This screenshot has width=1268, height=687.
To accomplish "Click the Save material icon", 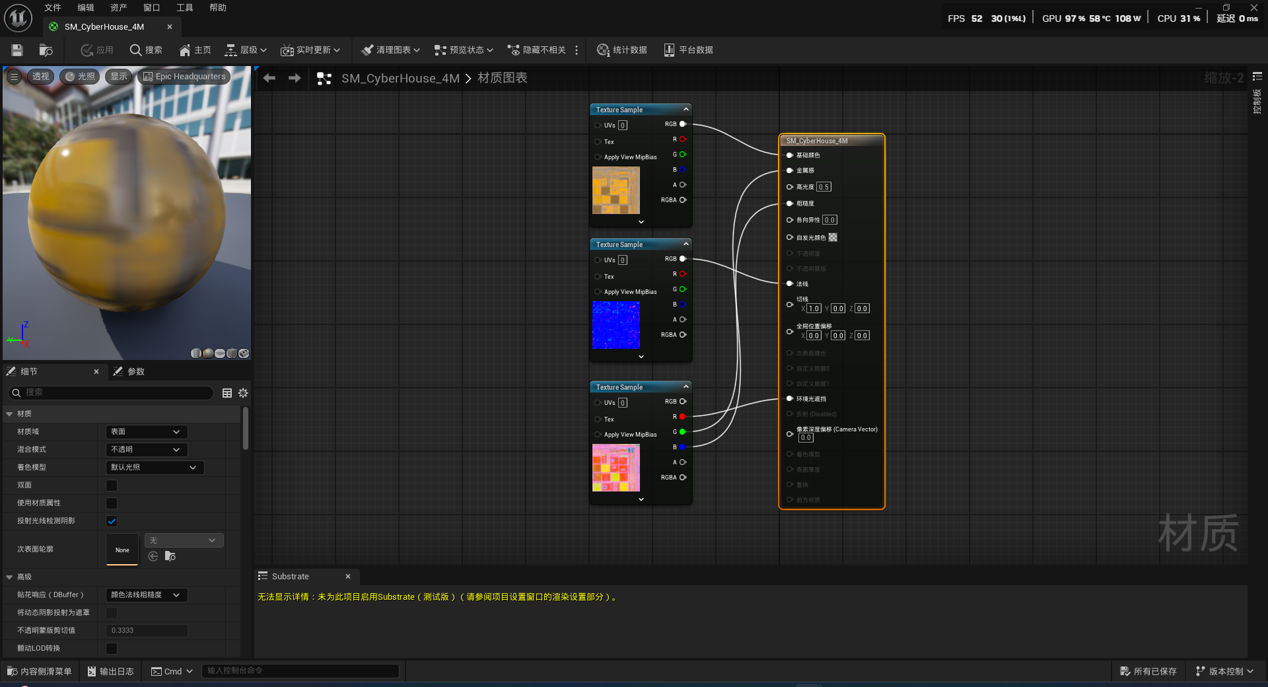I will 17,50.
